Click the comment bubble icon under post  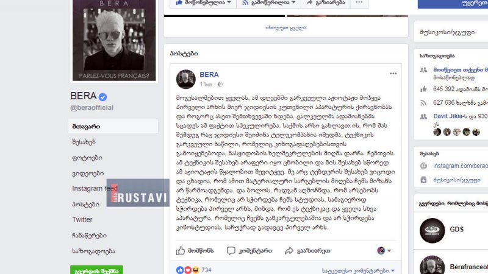click(x=231, y=251)
